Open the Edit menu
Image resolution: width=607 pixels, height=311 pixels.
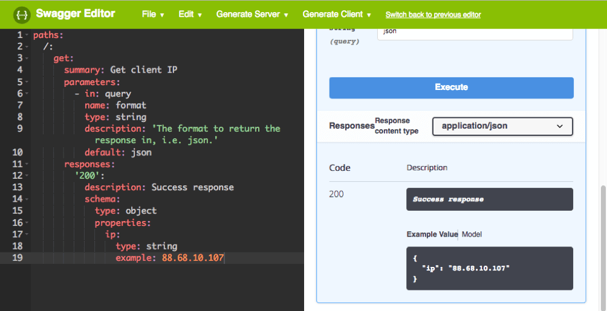coord(190,14)
